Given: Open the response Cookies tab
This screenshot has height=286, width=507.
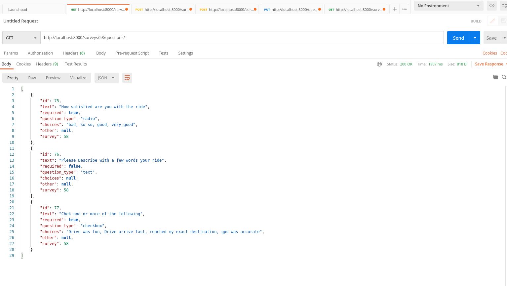Looking at the screenshot, I should tap(23, 64).
